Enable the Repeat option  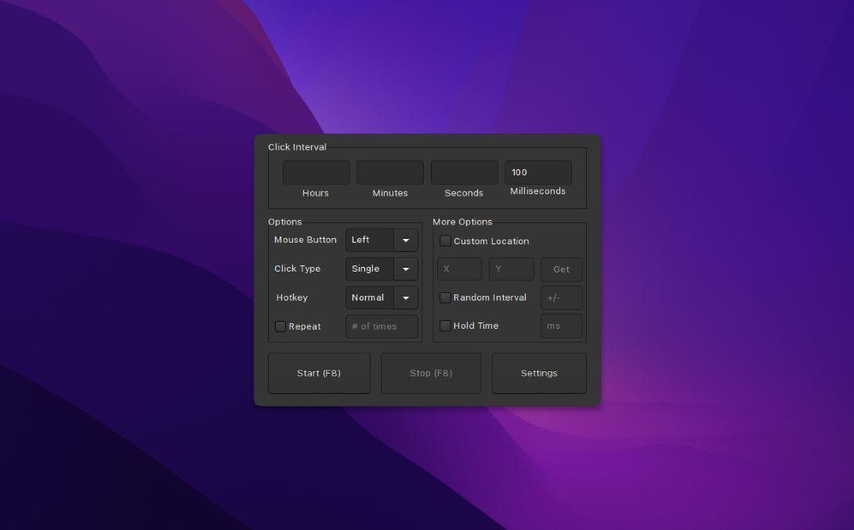280,326
